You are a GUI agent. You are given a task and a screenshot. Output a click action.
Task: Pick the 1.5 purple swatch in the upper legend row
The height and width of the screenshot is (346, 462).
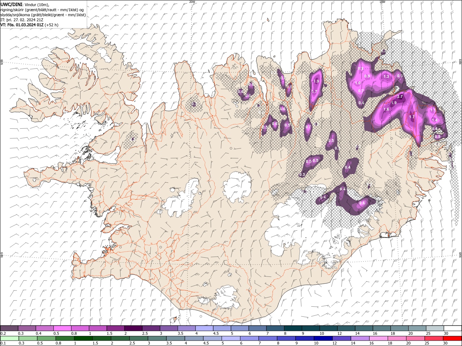tap(115, 328)
